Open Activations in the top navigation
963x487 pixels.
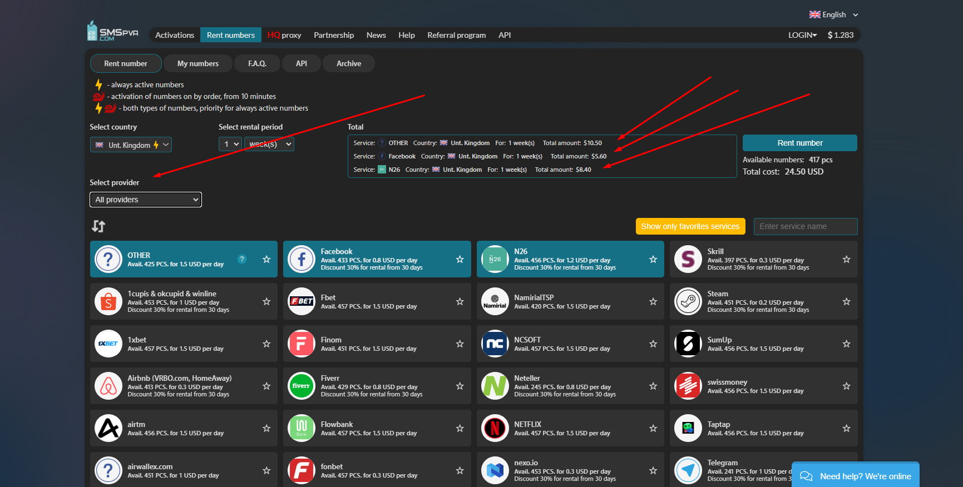click(175, 35)
